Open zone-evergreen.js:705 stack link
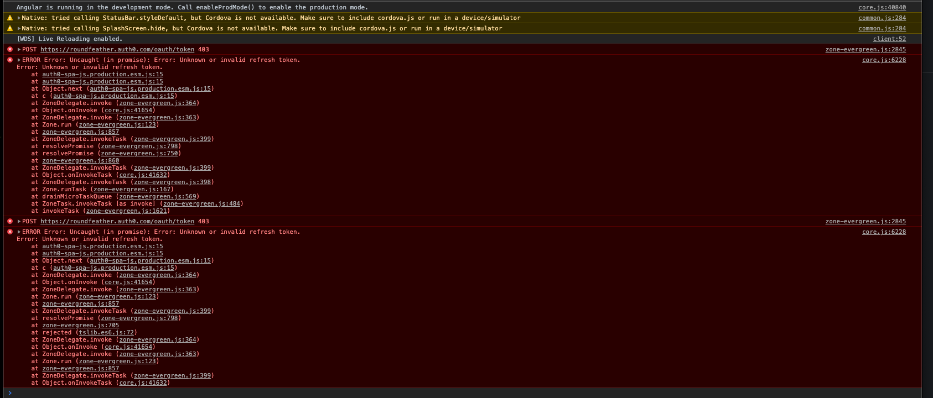Image resolution: width=933 pixels, height=398 pixels. 81,325
